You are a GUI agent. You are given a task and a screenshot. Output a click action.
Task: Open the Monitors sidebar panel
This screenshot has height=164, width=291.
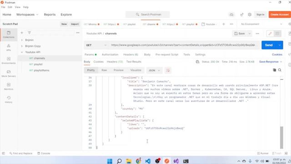[x=9, y=87]
